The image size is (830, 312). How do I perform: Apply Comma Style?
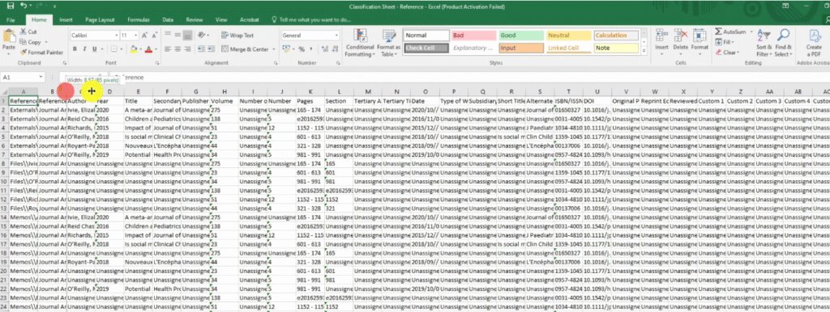(310, 49)
